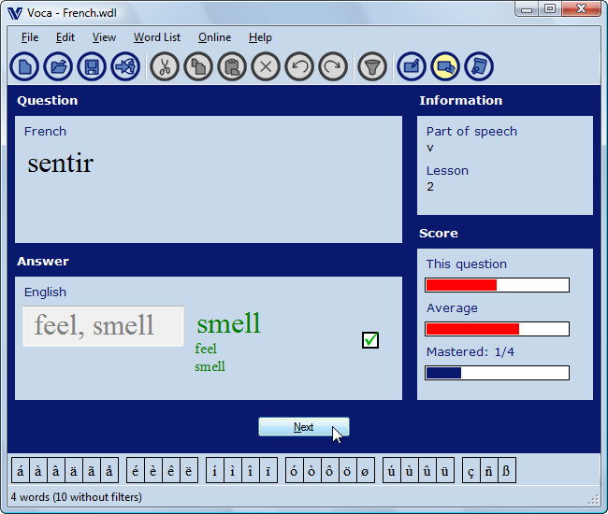Click the export/share toolbar icon
This screenshot has height=514, width=608.
pyautogui.click(x=125, y=66)
